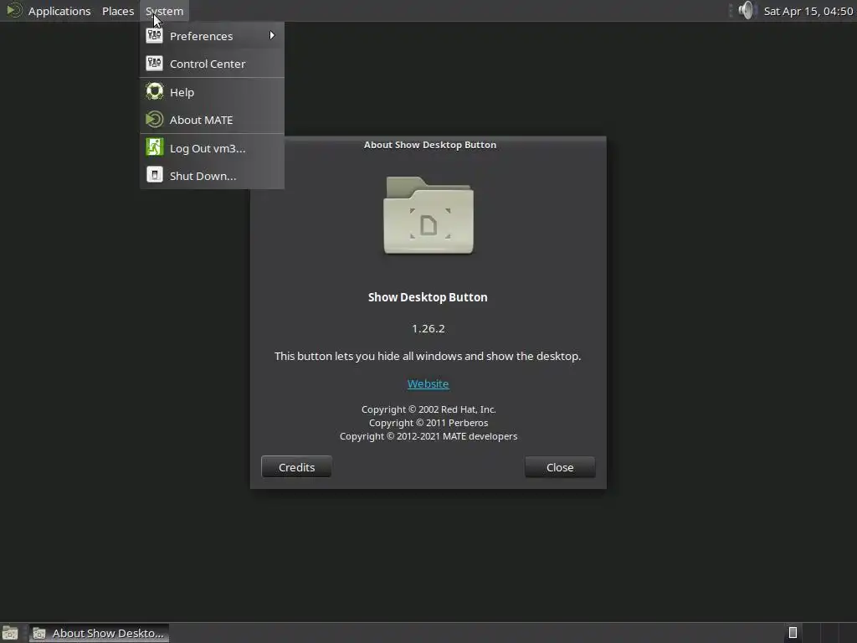Click the first workspace in bottom-right switcher

click(793, 633)
